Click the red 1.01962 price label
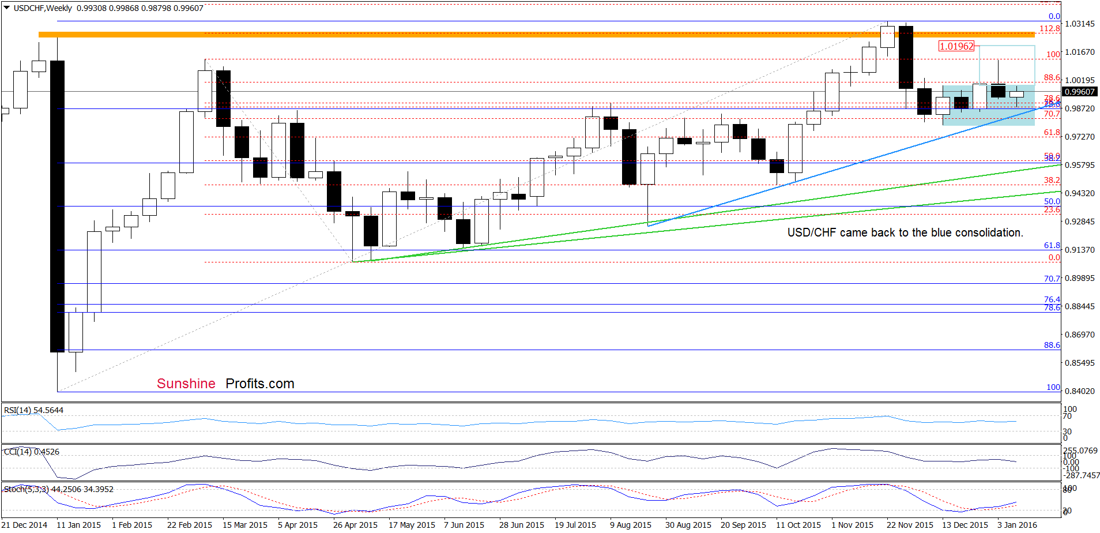 coord(956,46)
